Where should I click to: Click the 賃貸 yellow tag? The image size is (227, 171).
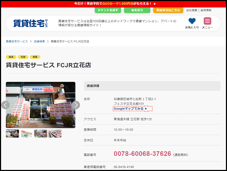[x=11, y=57]
